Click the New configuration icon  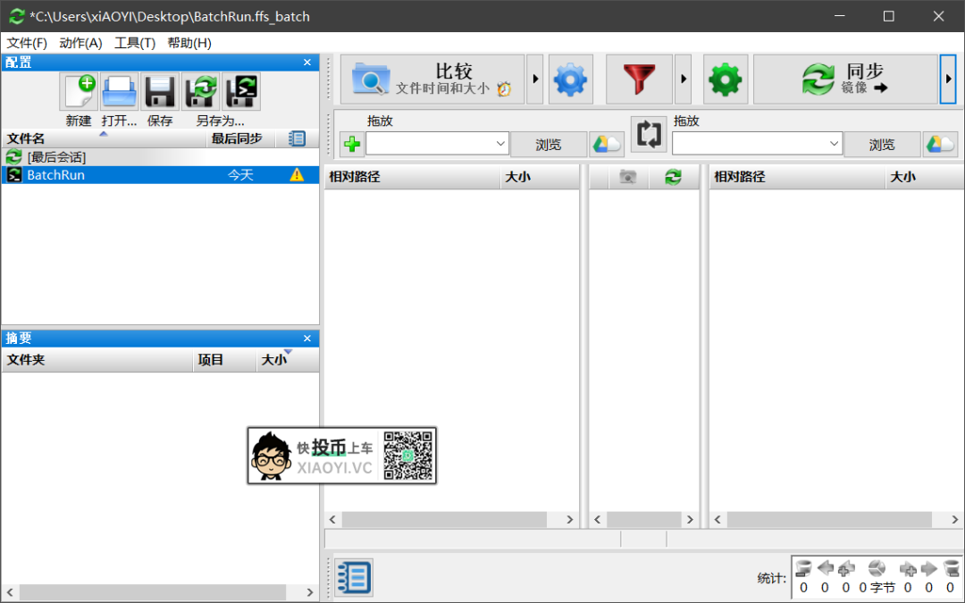(x=79, y=92)
